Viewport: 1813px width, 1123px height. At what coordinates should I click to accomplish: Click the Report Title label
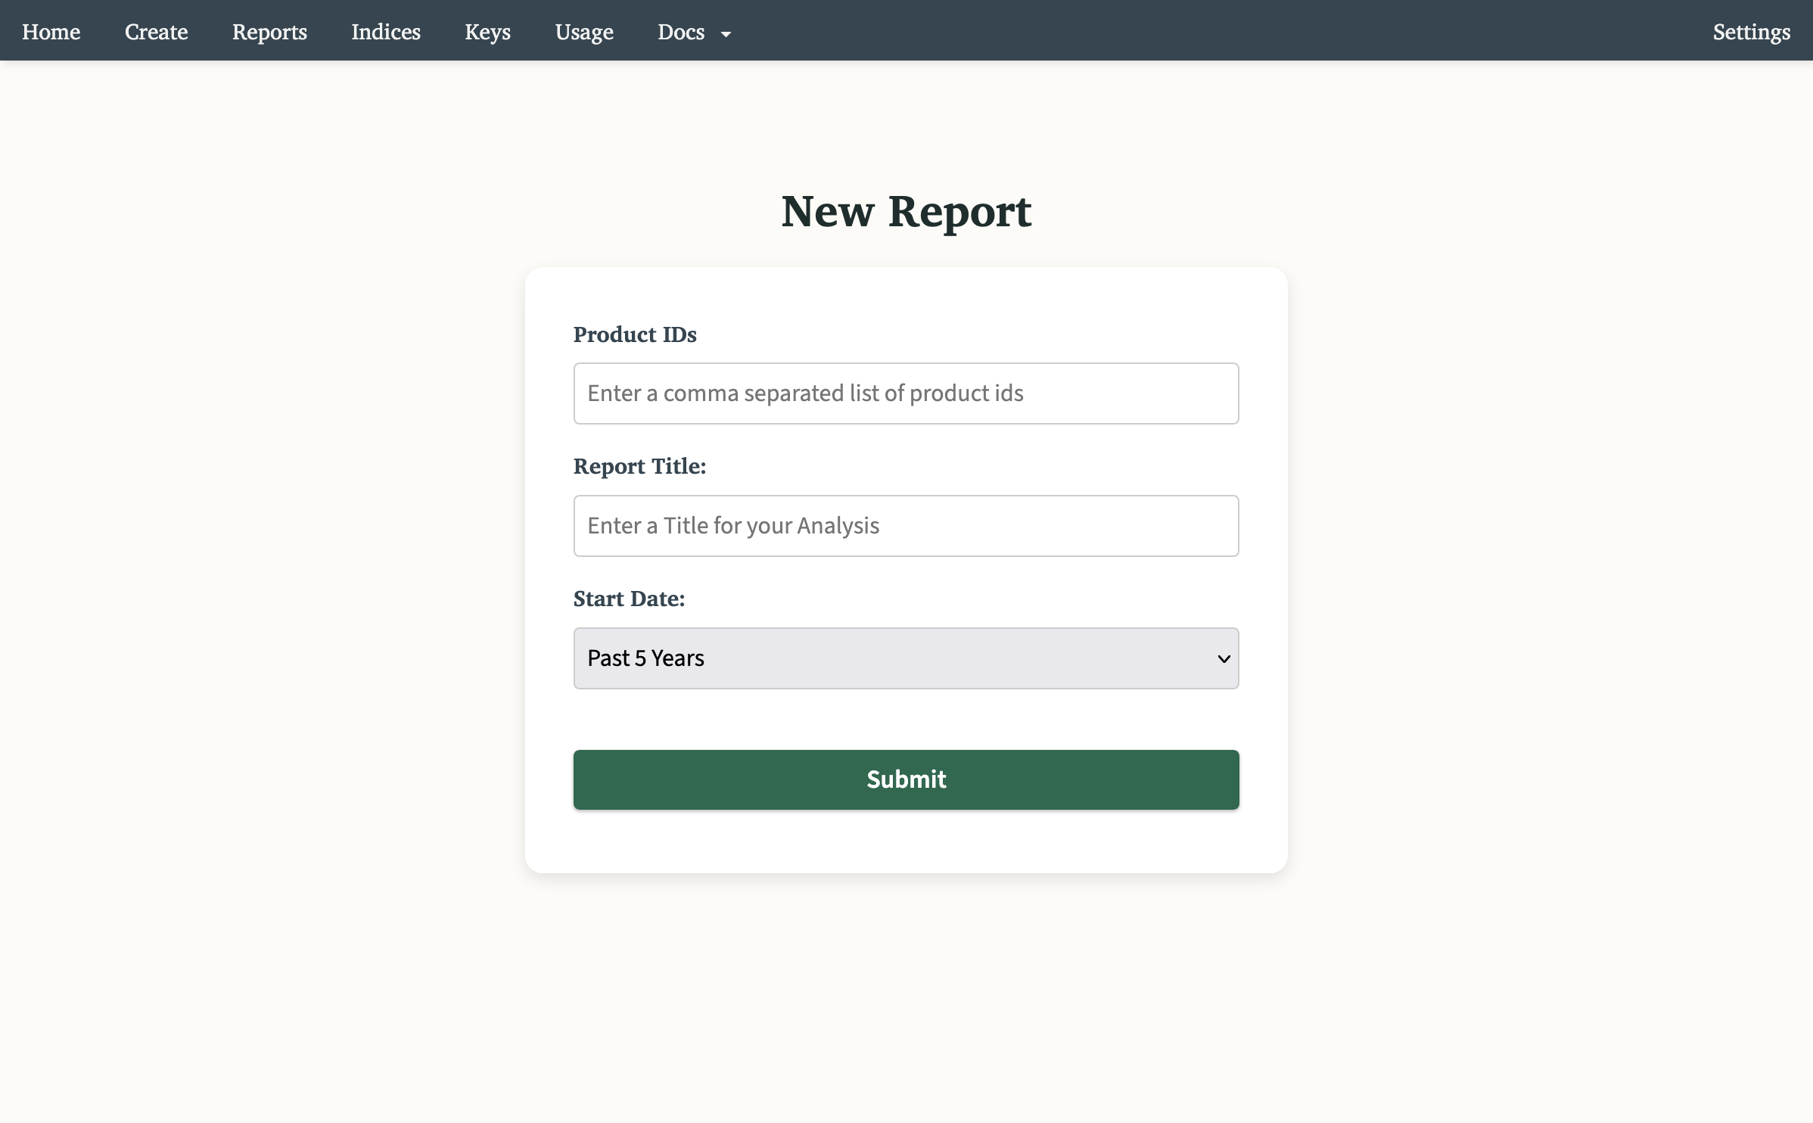tap(639, 466)
